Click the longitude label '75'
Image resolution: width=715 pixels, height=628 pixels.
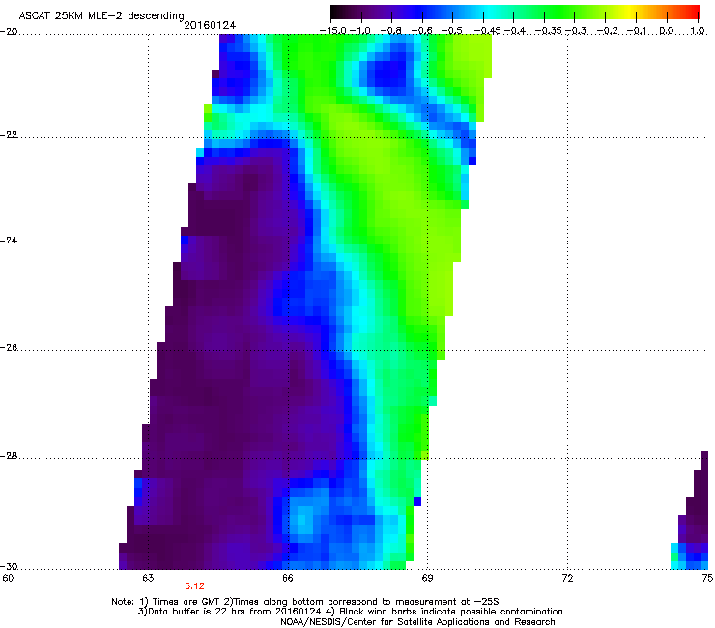[707, 578]
